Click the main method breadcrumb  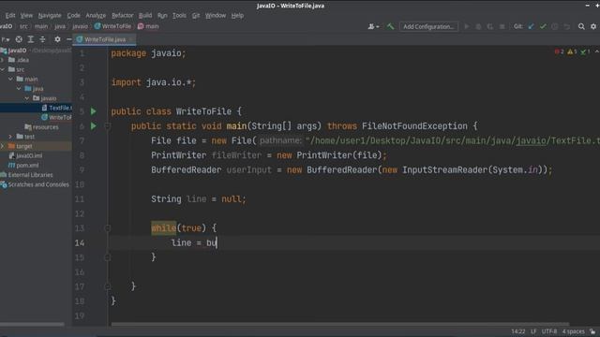click(148, 26)
